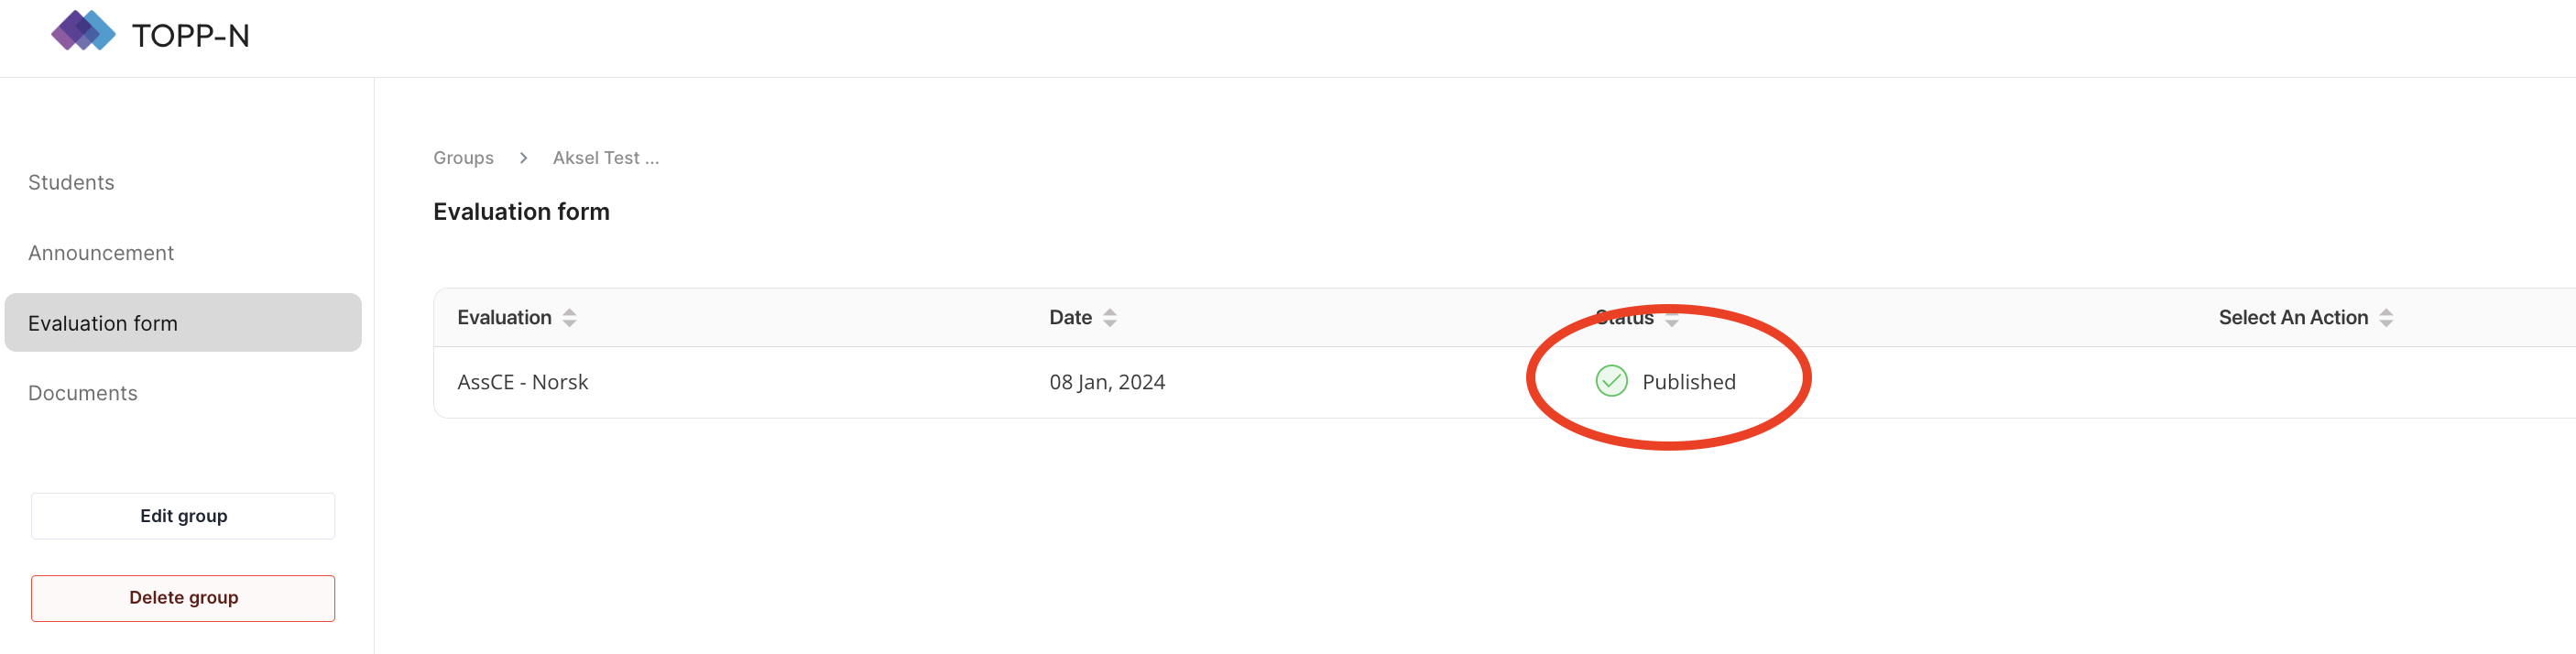Click the Date column sort arrows
The height and width of the screenshot is (654, 2576).
tap(1109, 318)
